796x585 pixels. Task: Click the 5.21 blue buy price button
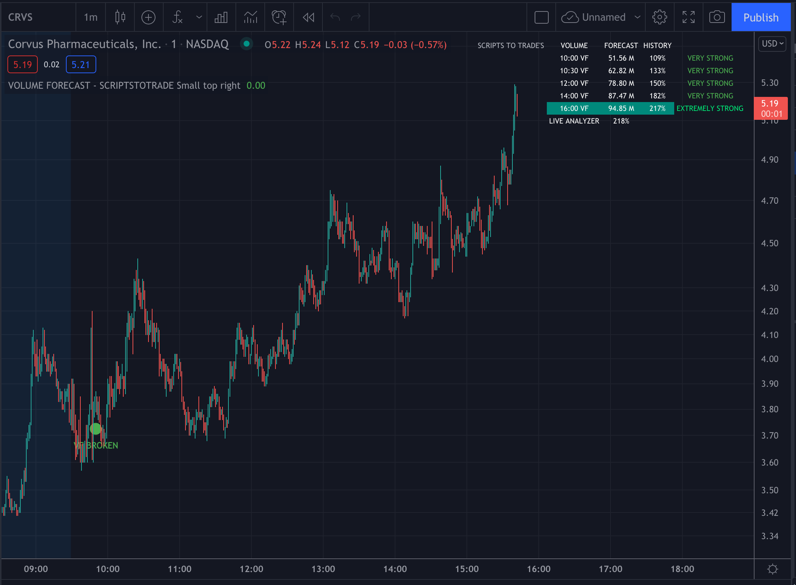coord(81,65)
